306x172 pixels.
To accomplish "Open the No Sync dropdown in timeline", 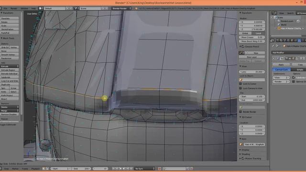I will pyautogui.click(x=144, y=169).
